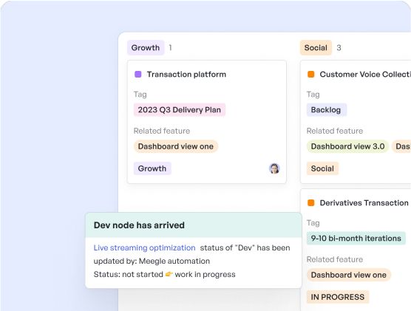Screen dimensions: 411x311
Task: Click the Growth label at bottom of Transaction card
Action: click(152, 168)
